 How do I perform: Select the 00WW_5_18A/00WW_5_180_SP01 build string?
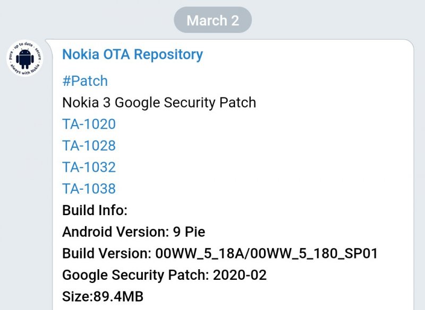click(267, 253)
